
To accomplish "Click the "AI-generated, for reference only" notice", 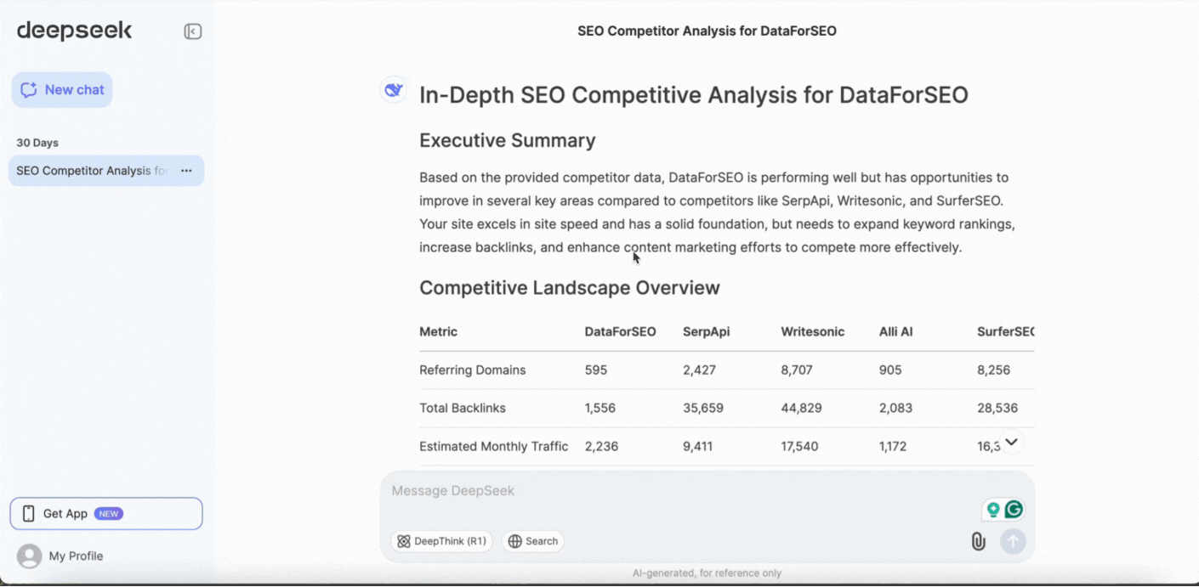I will click(x=707, y=573).
